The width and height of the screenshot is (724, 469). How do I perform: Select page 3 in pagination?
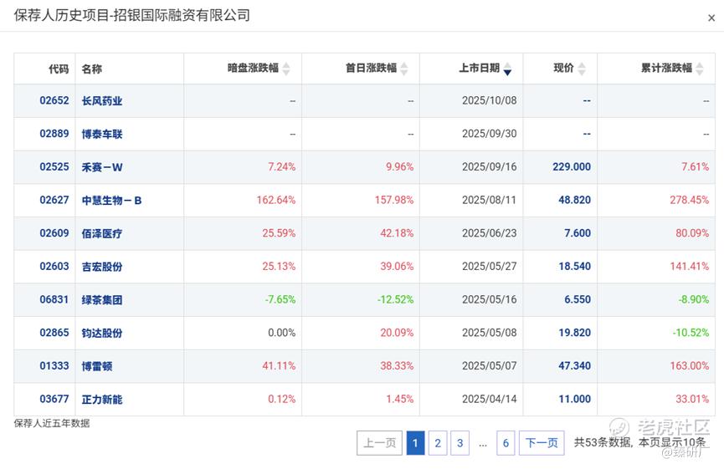click(x=460, y=443)
